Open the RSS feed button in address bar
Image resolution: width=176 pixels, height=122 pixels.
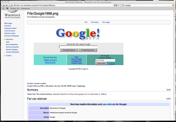tap(116, 5)
